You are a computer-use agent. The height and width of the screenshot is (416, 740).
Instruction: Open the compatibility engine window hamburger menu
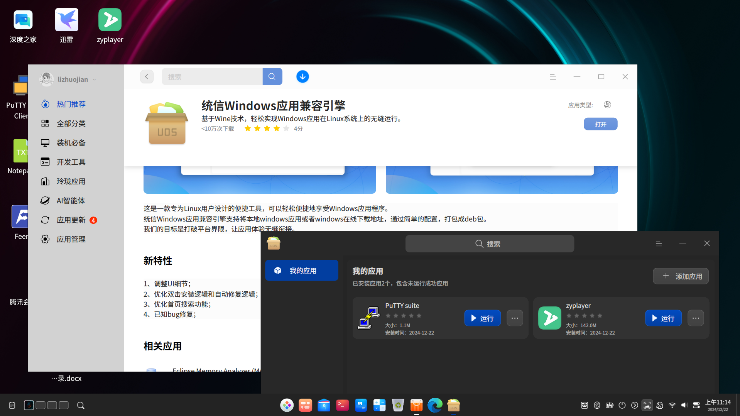pyautogui.click(x=659, y=244)
